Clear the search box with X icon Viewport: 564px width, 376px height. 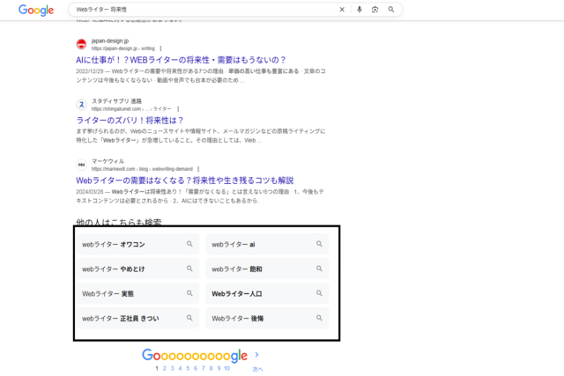(342, 10)
